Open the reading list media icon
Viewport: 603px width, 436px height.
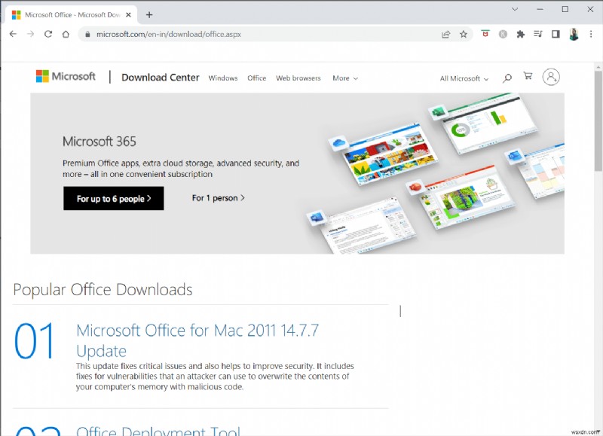click(537, 34)
